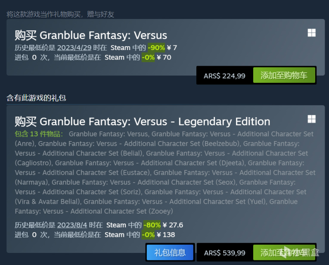Add Legendary Edition bundle to cart

(x=284, y=253)
